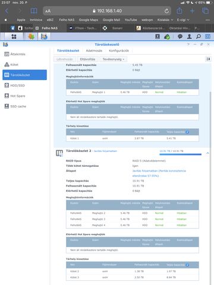Click info icon in Kötet 1 table header
214x285 pixels.
187,132
